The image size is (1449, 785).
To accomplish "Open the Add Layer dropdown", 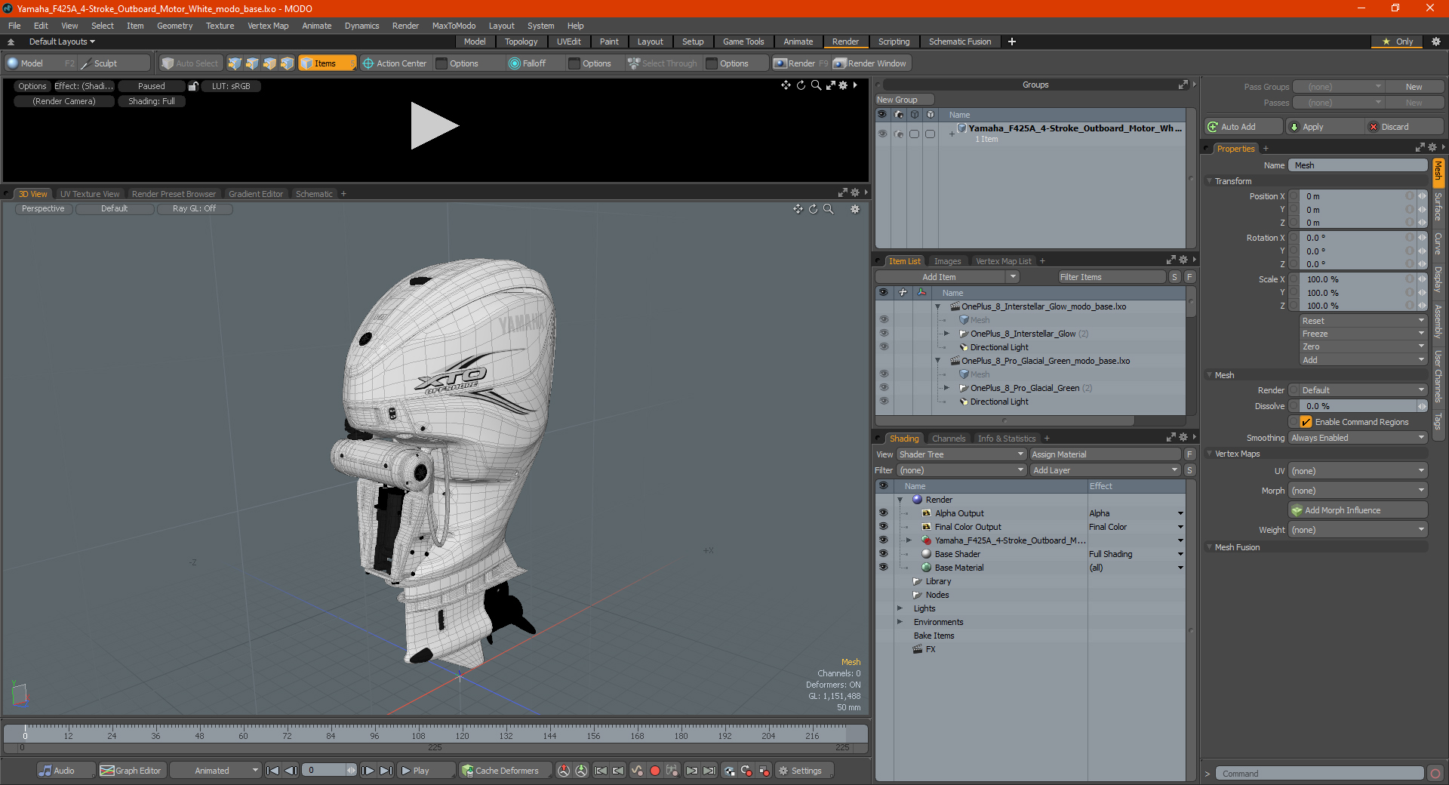I will (1105, 470).
